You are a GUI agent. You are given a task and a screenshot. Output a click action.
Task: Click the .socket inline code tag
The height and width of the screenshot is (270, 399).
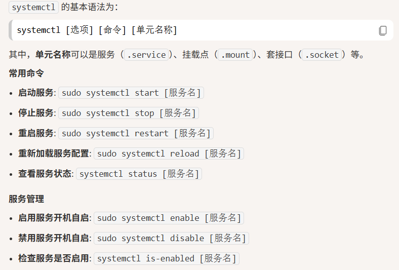[x=322, y=55]
